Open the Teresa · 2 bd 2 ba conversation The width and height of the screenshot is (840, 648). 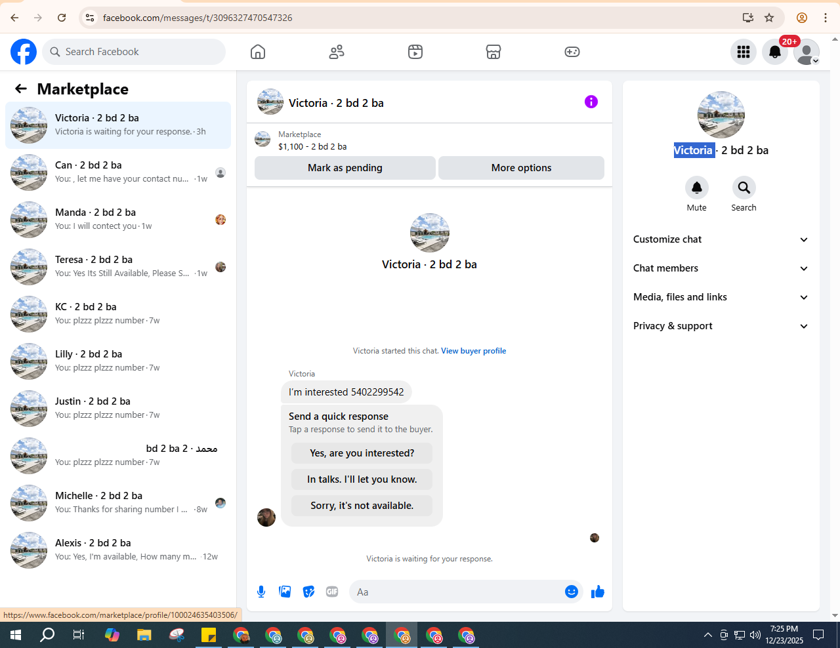pos(118,267)
